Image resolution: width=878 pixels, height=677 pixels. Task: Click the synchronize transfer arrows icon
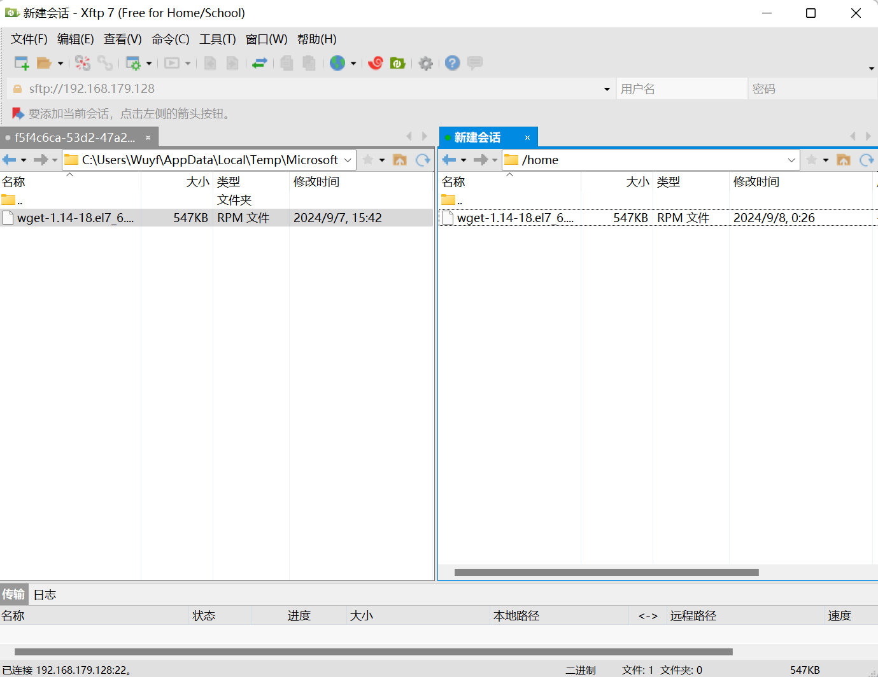coord(259,63)
